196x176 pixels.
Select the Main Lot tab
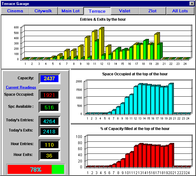(70, 11)
